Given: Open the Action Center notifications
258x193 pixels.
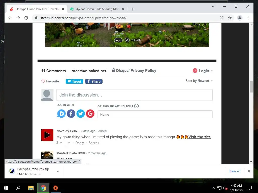Looking at the screenshot, I should [250, 188].
